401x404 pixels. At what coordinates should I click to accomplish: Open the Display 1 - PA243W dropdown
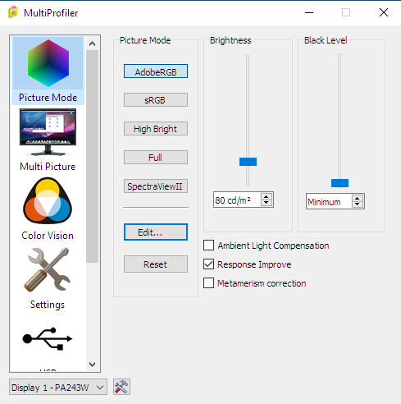click(58, 387)
